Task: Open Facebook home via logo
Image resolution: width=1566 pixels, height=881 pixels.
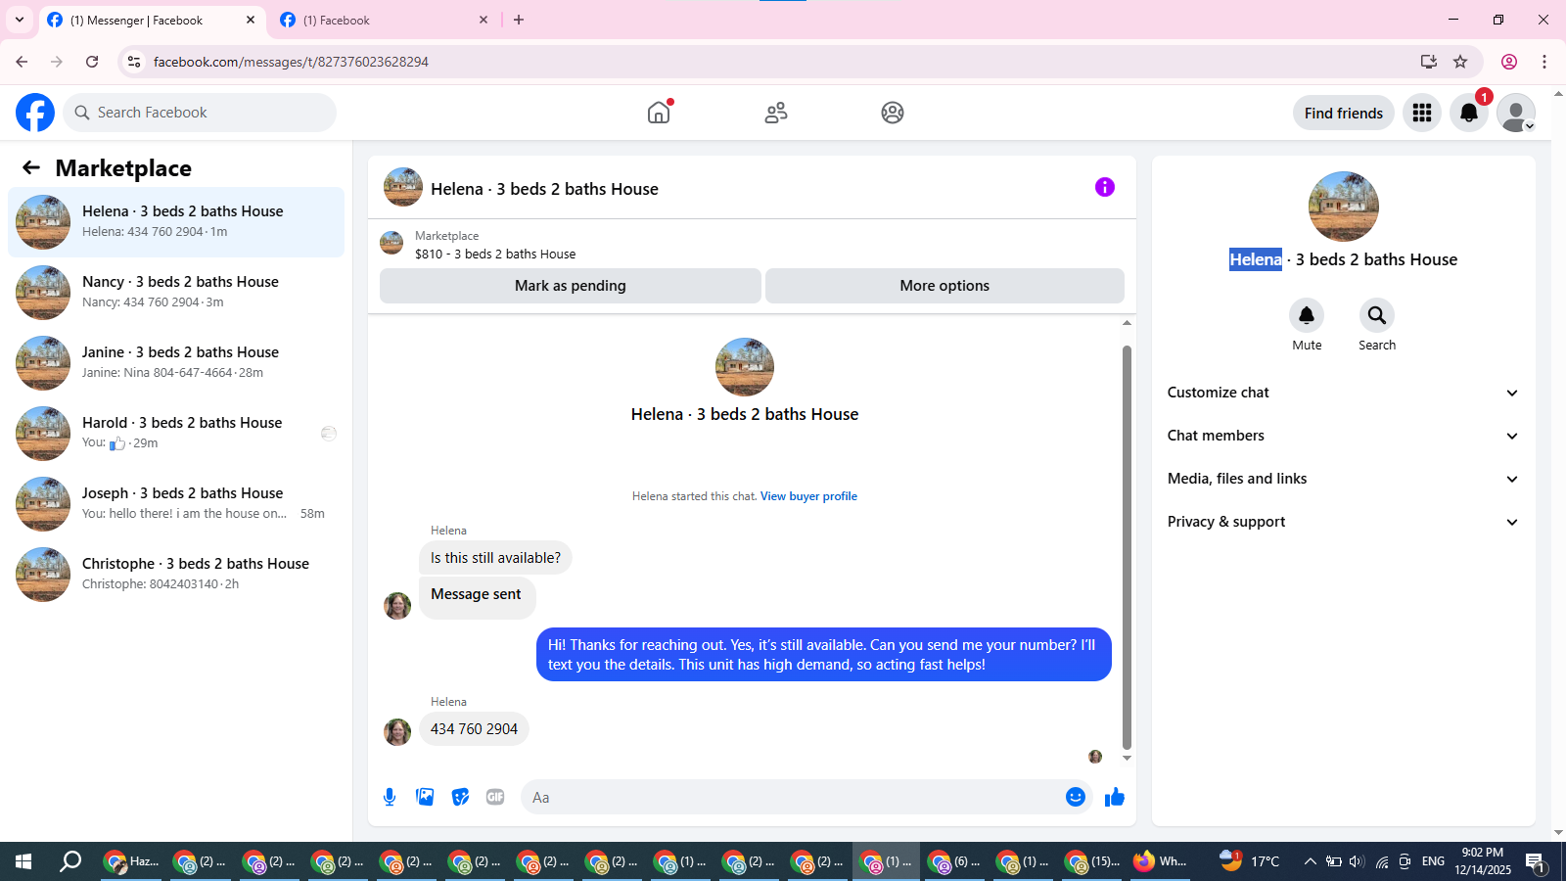Action: (35, 113)
